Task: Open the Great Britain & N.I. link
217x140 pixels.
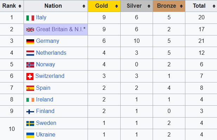Action: pyautogui.click(x=61, y=29)
